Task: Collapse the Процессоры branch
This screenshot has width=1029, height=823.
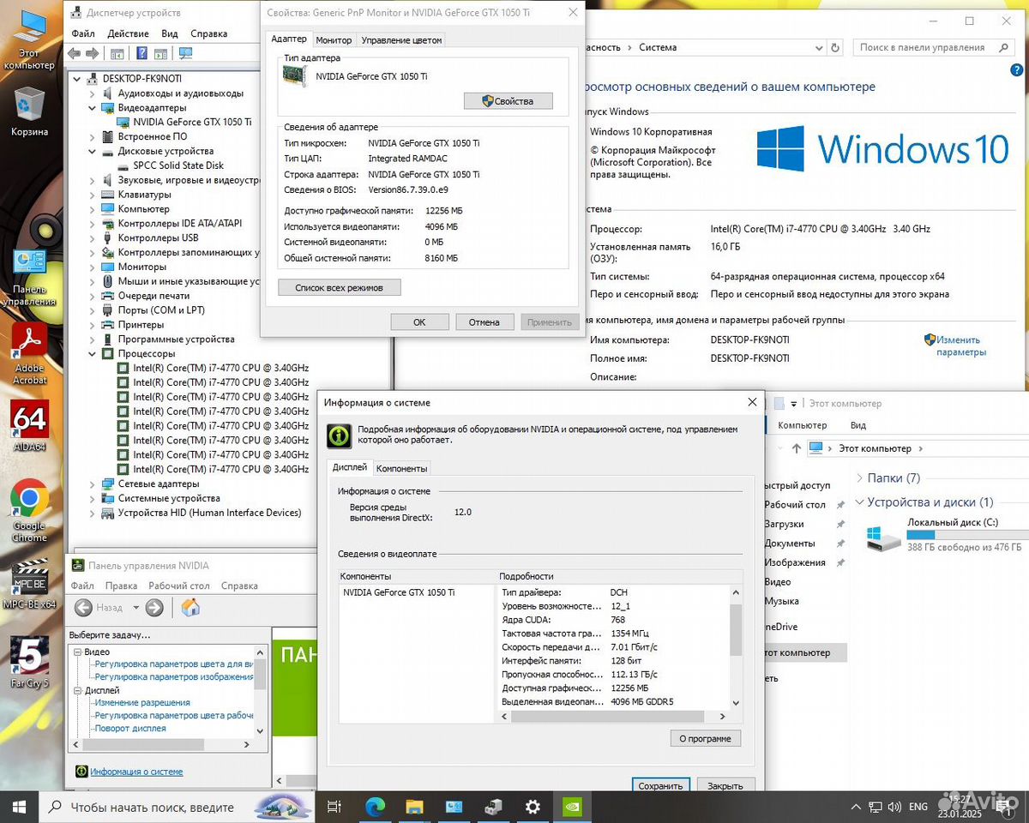Action: (x=93, y=353)
